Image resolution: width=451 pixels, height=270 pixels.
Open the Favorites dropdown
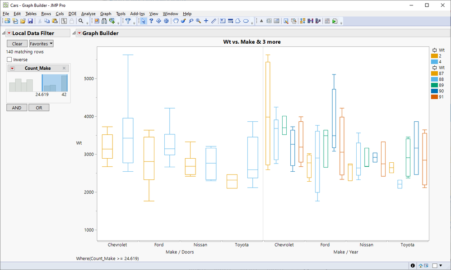point(42,44)
